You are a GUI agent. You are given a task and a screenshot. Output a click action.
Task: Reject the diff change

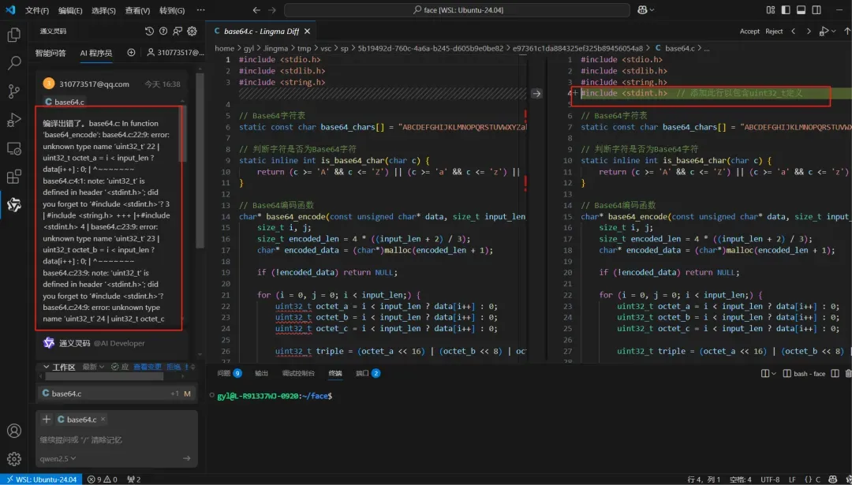pos(774,32)
